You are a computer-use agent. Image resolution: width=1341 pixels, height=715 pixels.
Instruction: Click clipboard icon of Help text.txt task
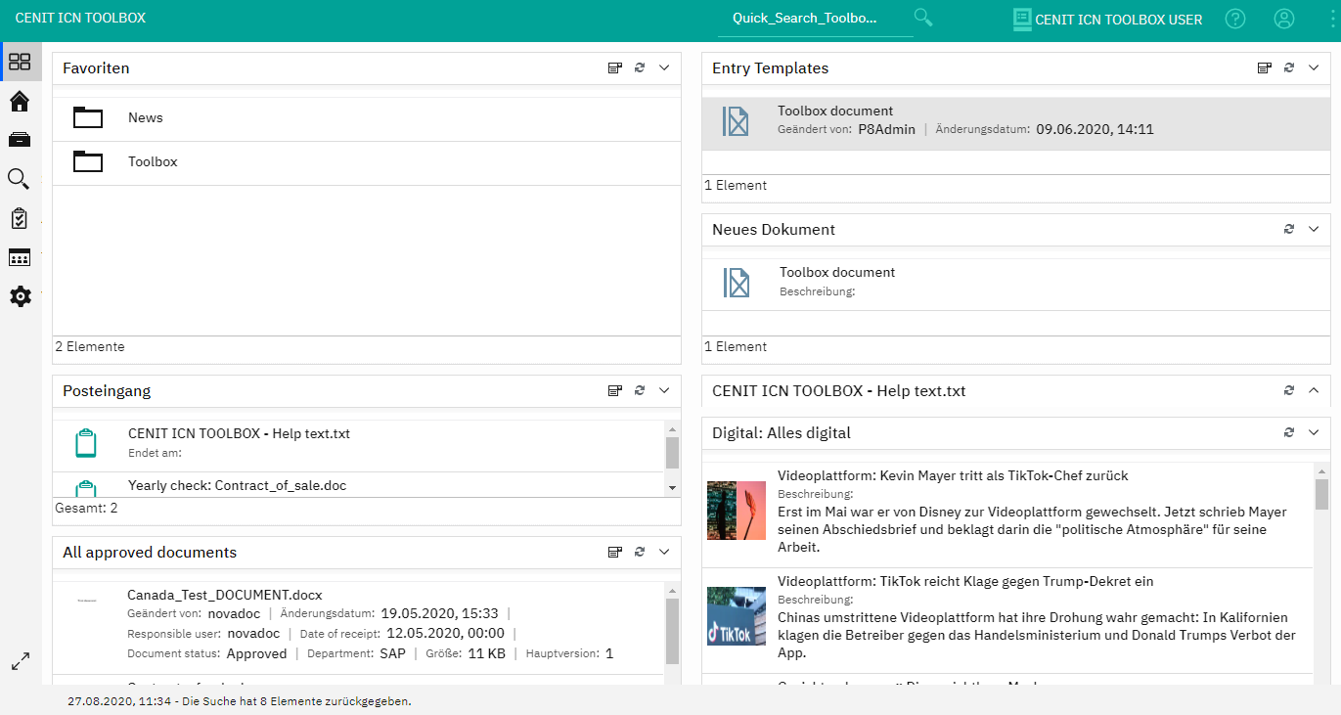pyautogui.click(x=86, y=443)
